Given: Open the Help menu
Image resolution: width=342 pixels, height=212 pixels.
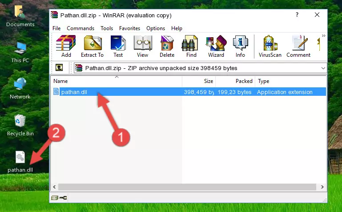Looking at the screenshot, I should (x=177, y=28).
